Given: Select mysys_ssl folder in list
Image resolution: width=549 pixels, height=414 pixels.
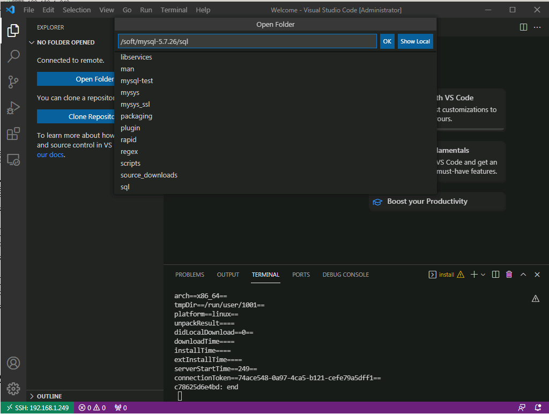Looking at the screenshot, I should tap(276, 105).
